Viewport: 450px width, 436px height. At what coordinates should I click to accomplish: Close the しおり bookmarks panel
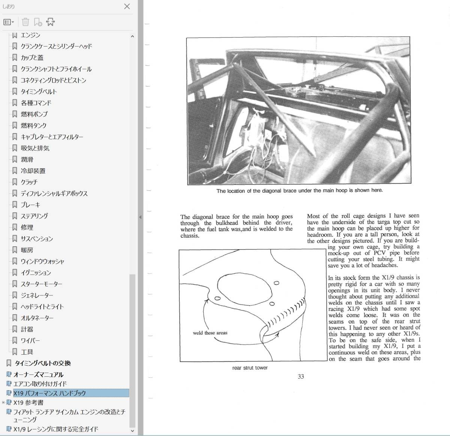[127, 6]
